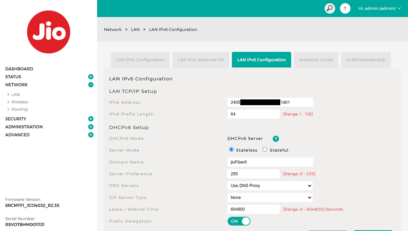Click the DHCPv6 Server help icon

tap(276, 138)
